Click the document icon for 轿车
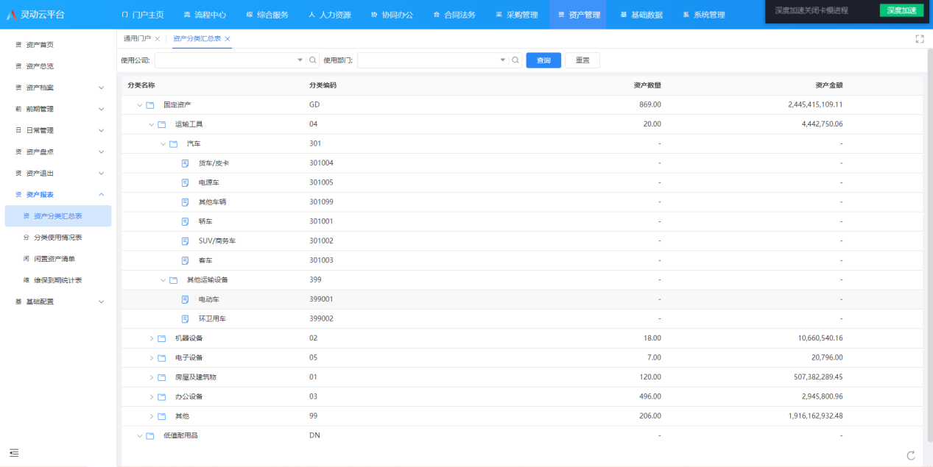933x467 pixels. tap(186, 221)
